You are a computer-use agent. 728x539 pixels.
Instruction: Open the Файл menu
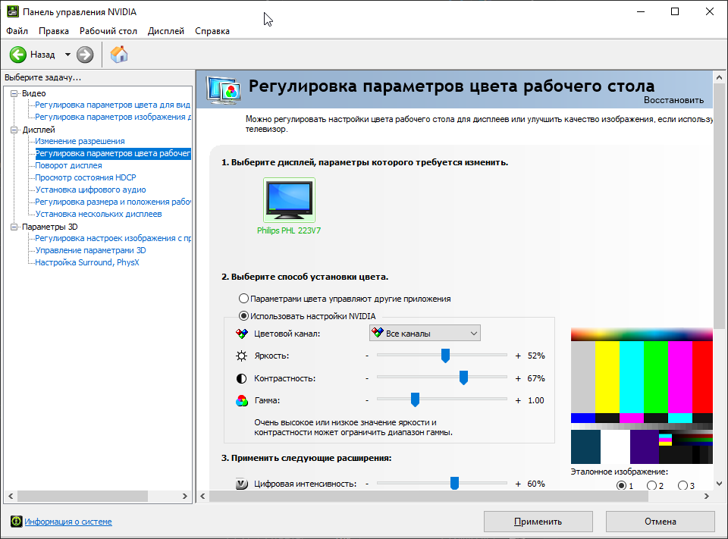(17, 31)
